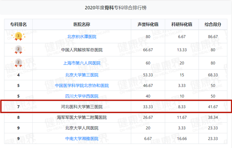Image resolution: width=232 pixels, height=148 pixels.
Task: Click the 声誉标化值 column header
Action: (148, 24)
